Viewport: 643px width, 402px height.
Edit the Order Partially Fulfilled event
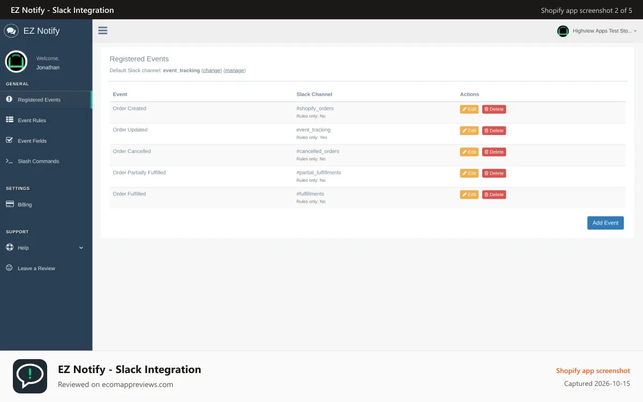469,173
